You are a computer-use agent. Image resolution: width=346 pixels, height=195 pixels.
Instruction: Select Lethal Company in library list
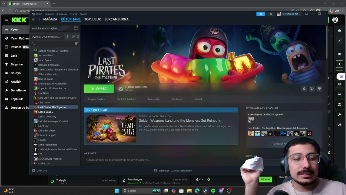tap(47, 116)
